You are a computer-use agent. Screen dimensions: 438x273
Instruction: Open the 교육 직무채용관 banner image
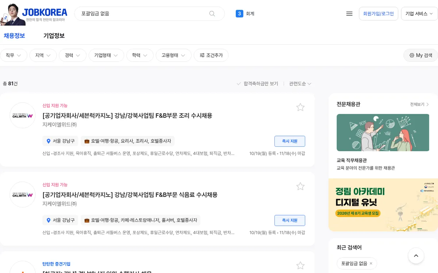tap(383, 132)
